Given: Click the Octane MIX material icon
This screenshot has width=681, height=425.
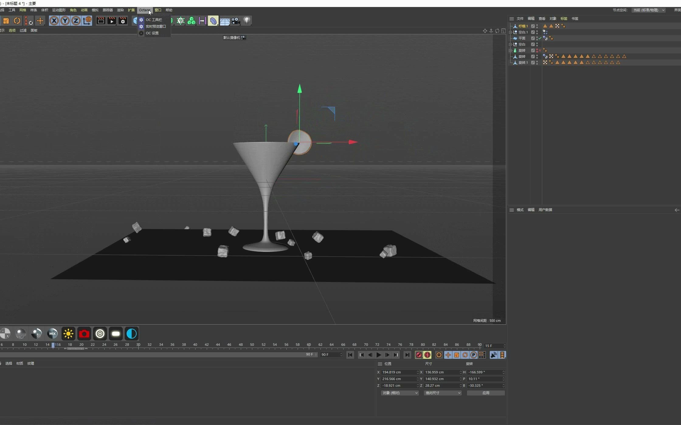Looking at the screenshot, I should [x=52, y=334].
